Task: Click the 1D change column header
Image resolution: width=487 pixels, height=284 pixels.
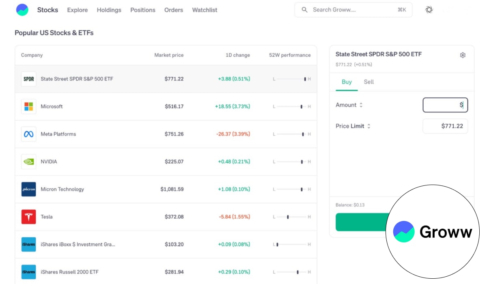Action: (x=238, y=55)
